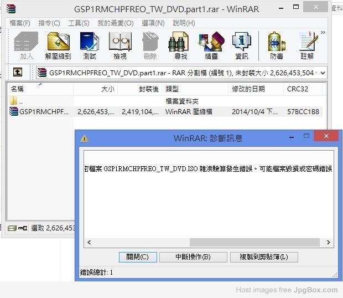Click the 加入 (Add) toolbar icon
This screenshot has height=298, width=343.
coord(27,45)
